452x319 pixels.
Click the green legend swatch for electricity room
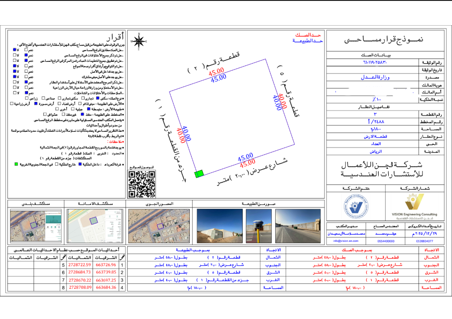[16, 164]
